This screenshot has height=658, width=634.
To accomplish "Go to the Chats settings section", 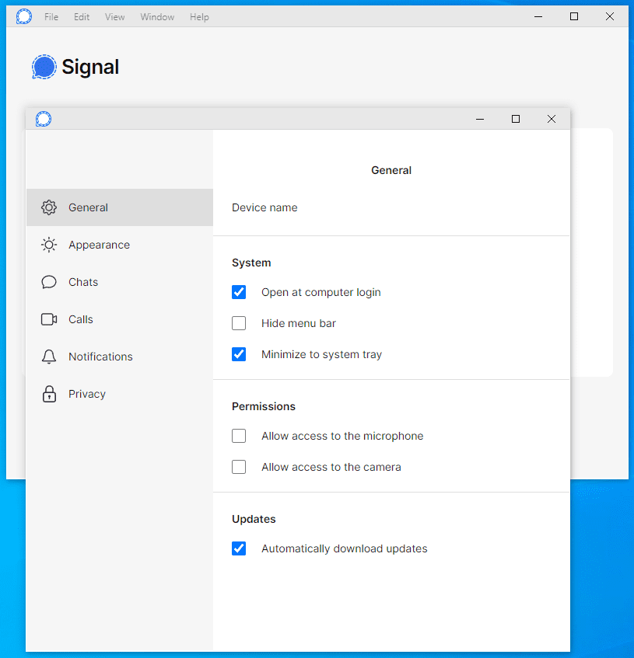I will tap(120, 282).
